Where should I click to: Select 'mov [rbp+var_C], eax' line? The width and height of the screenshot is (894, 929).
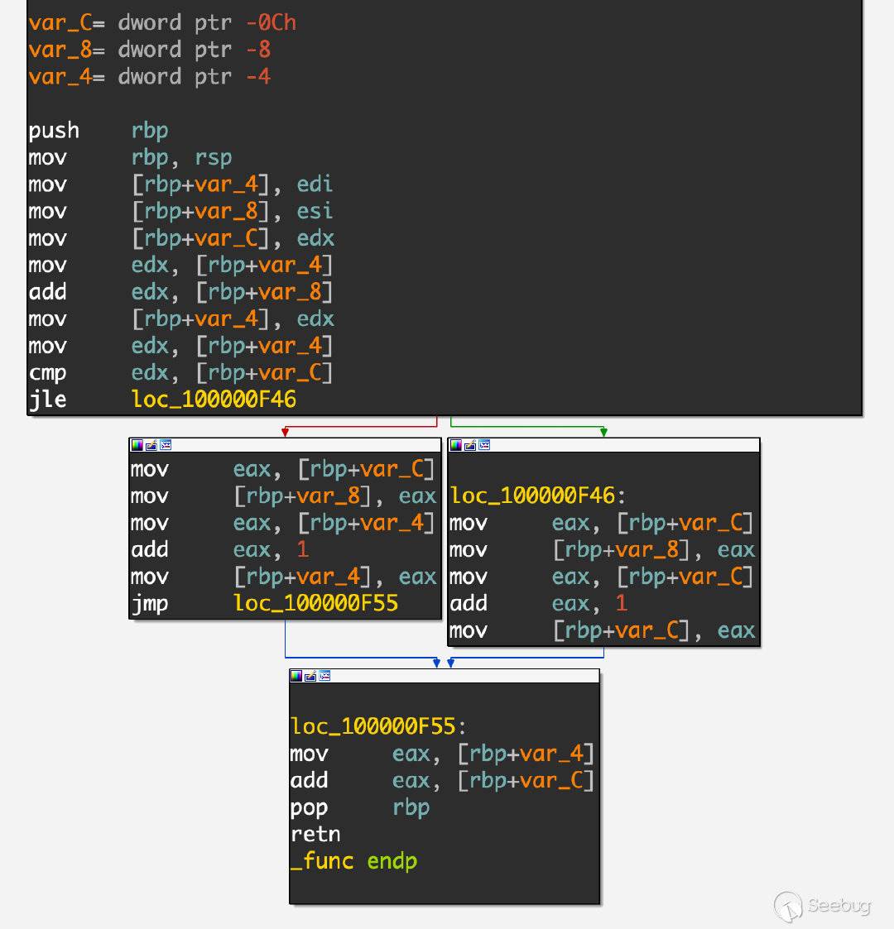pos(603,630)
